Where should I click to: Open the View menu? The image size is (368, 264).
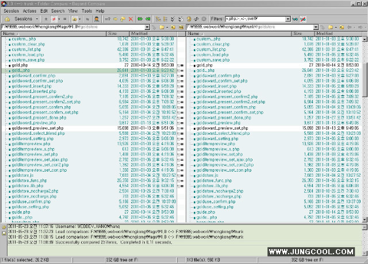pyautogui.click(x=73, y=11)
